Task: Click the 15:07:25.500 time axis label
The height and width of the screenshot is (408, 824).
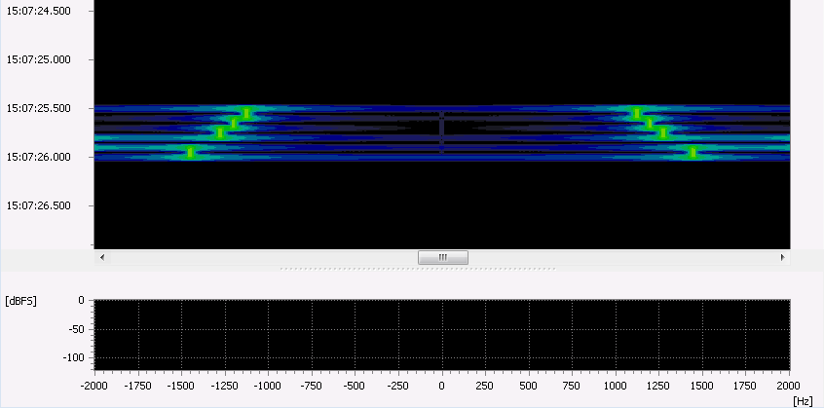Action: [x=38, y=108]
